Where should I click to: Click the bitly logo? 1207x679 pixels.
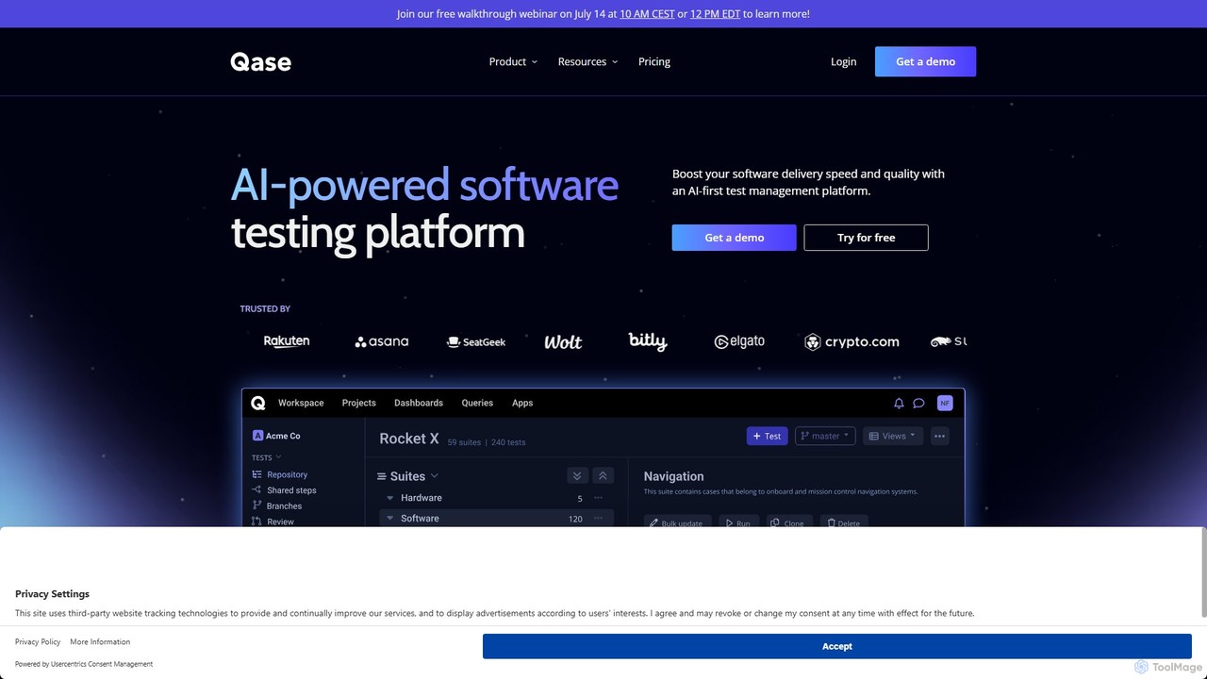tap(648, 341)
